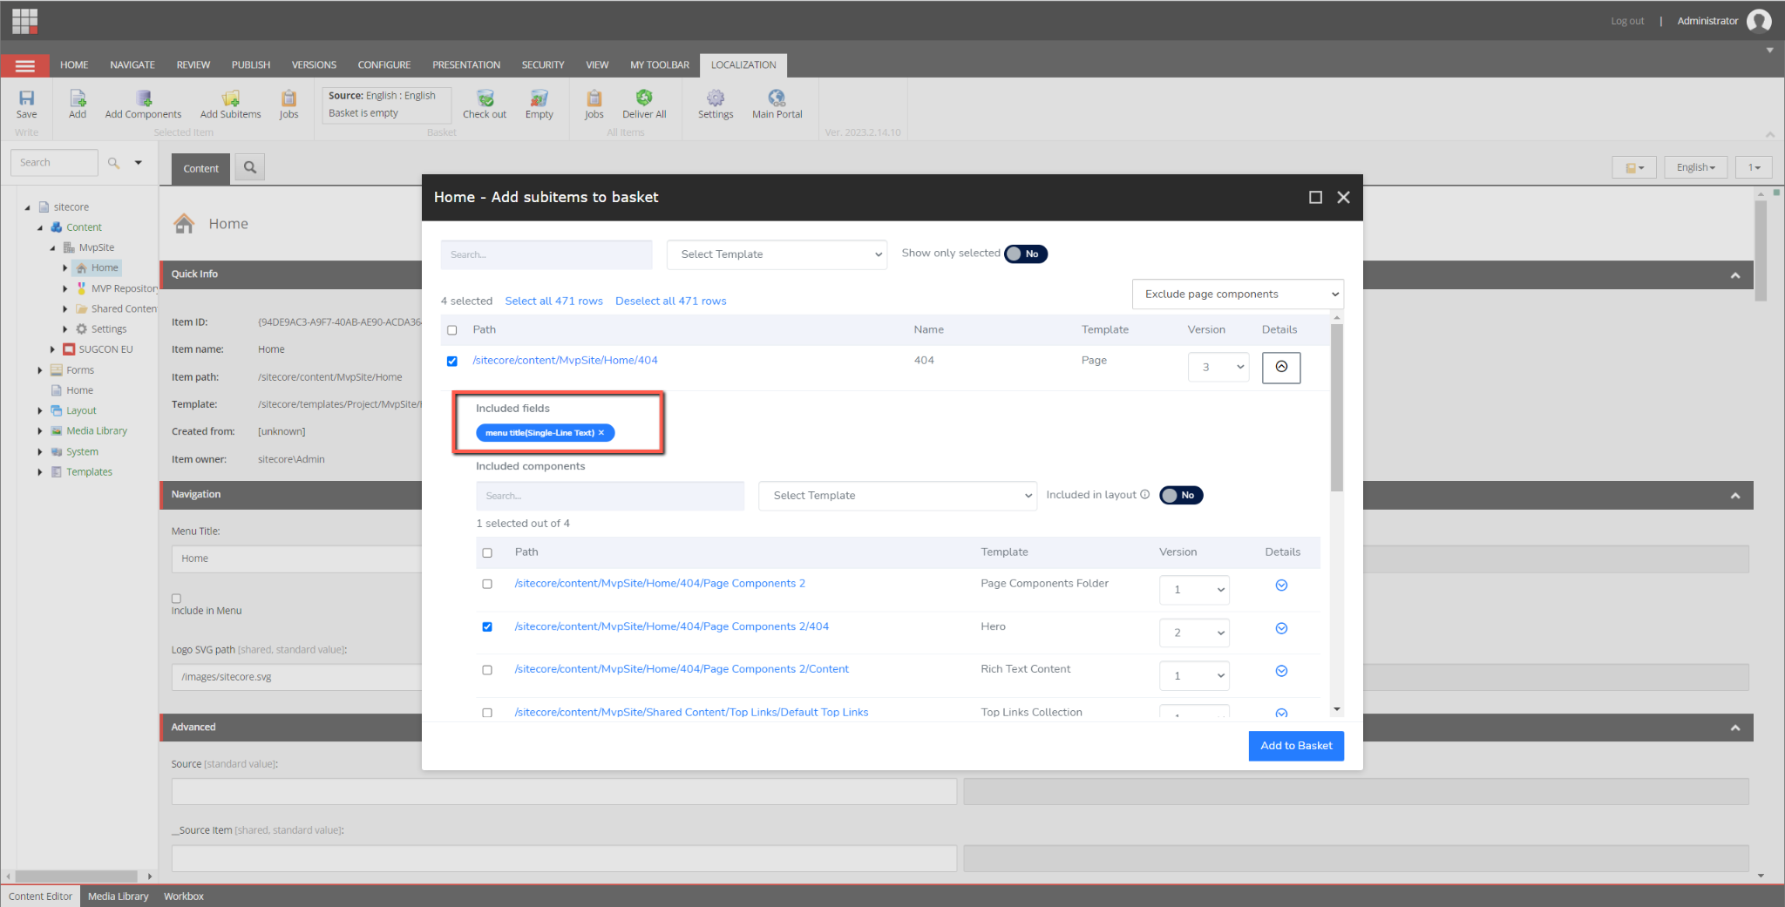Click the Included components search field
This screenshot has height=907, width=1785.
tap(610, 496)
